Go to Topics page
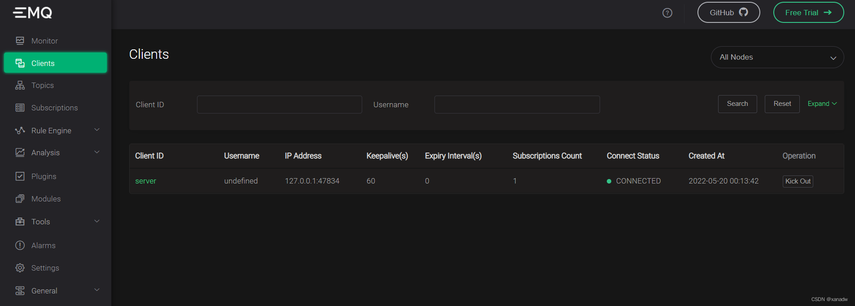 43,85
